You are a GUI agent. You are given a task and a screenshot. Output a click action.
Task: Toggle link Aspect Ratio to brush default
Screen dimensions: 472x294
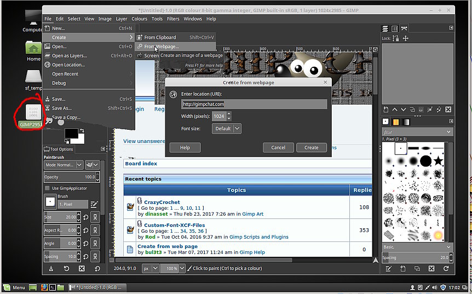(95, 230)
